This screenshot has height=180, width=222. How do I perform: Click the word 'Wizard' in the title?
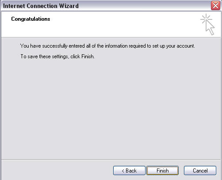click(x=69, y=6)
